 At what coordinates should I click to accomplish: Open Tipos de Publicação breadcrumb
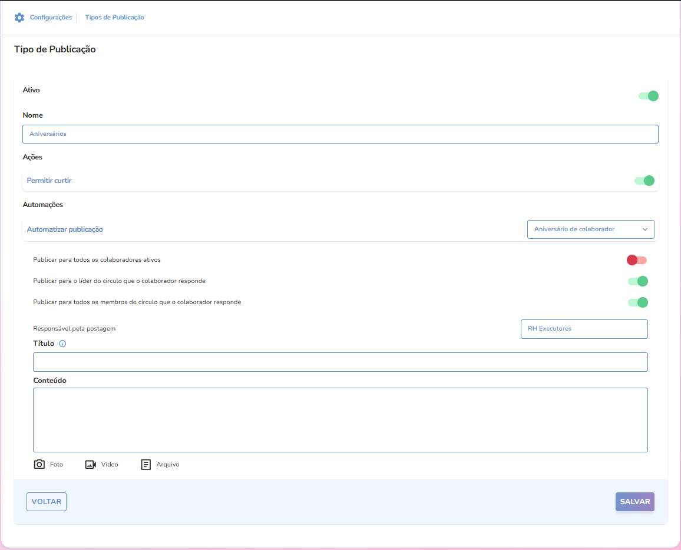[x=114, y=18]
